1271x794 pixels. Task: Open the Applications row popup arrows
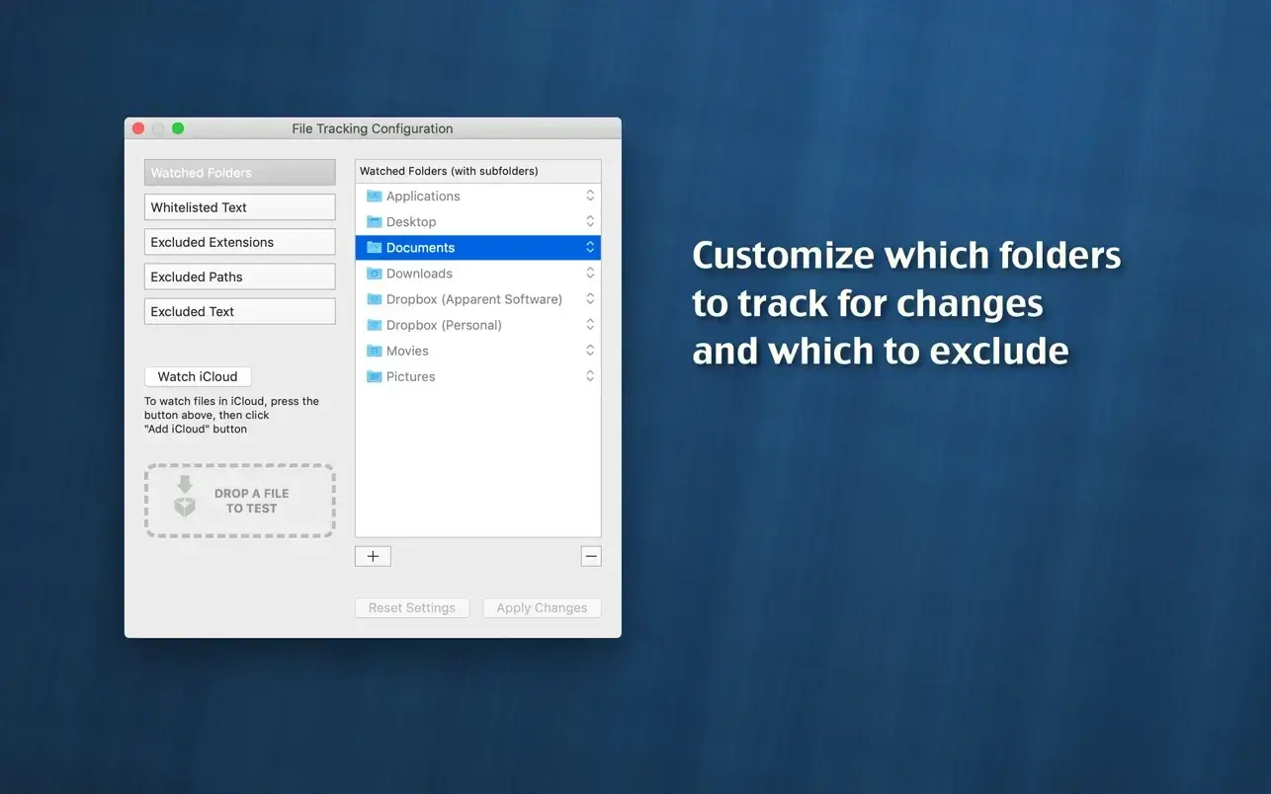point(590,196)
